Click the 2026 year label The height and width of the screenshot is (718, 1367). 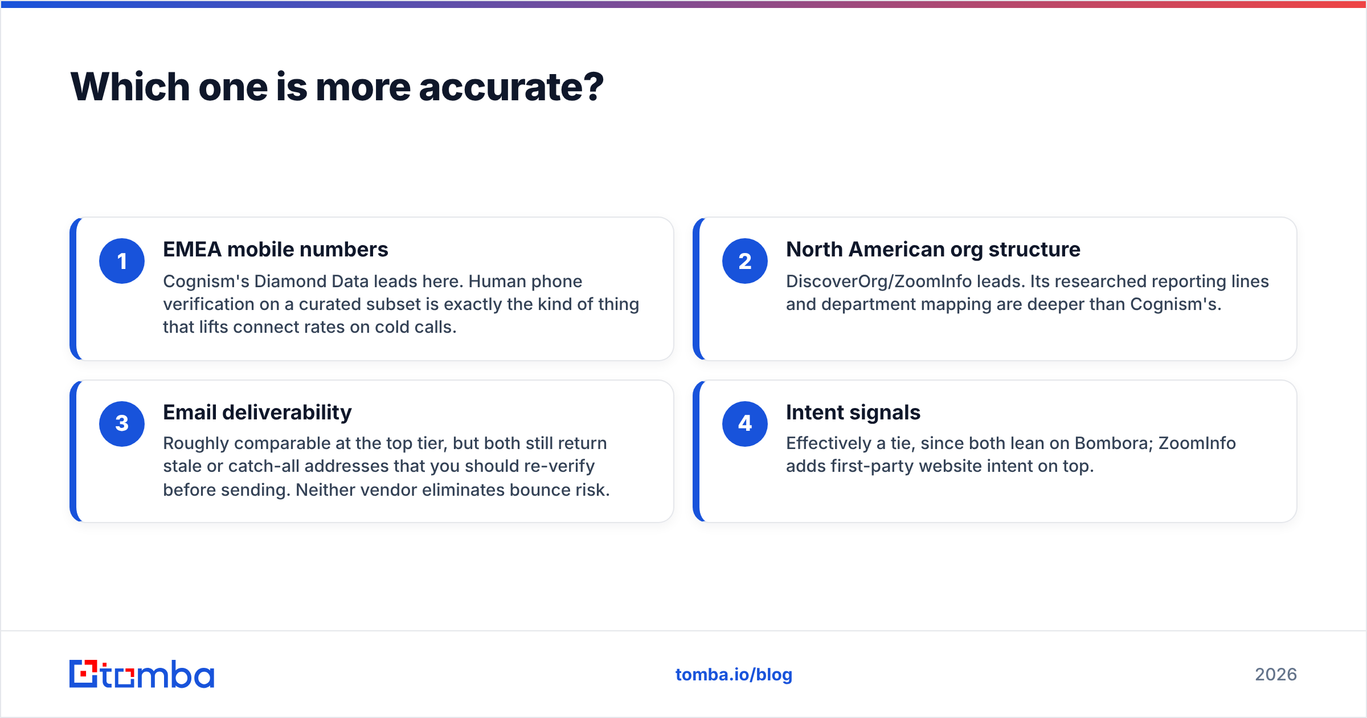click(1276, 675)
